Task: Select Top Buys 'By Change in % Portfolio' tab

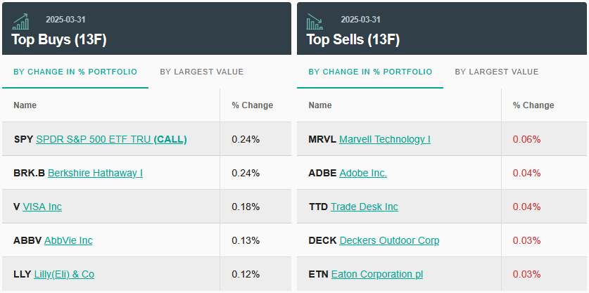Action: [x=75, y=72]
